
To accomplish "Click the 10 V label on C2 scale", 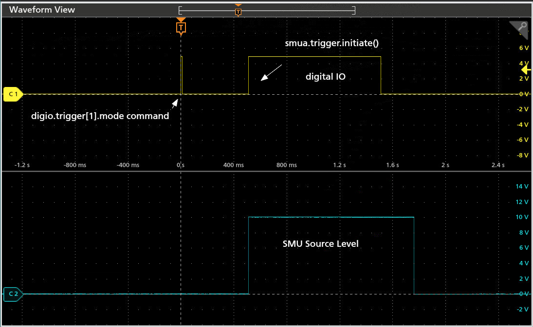I will coord(522,217).
